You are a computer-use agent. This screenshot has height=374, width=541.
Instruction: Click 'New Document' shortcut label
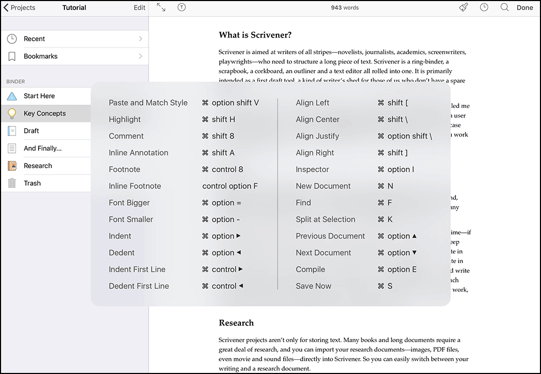[x=323, y=186]
